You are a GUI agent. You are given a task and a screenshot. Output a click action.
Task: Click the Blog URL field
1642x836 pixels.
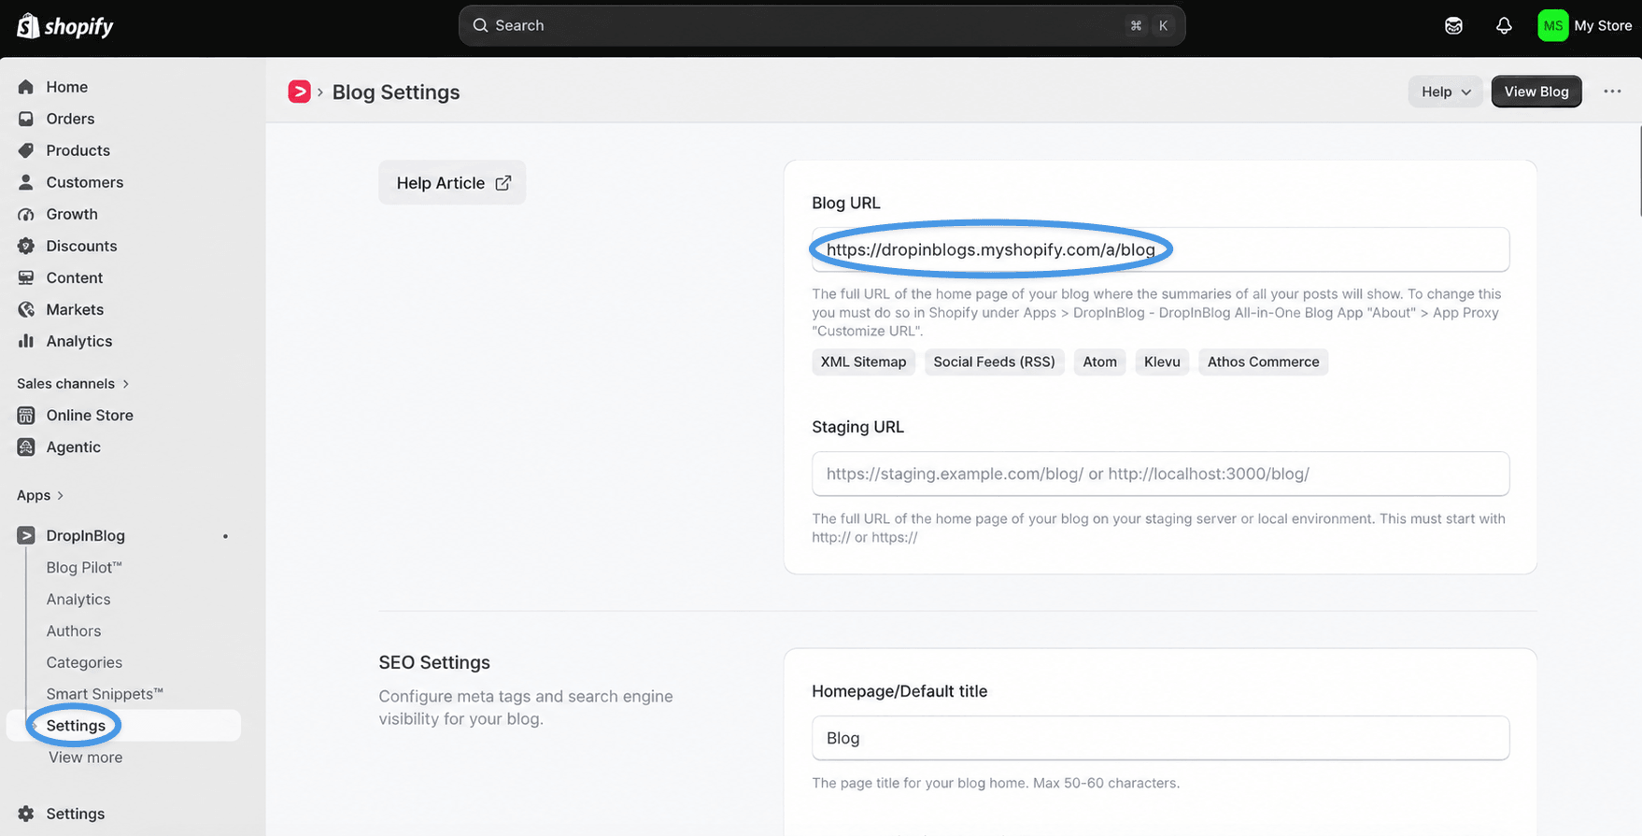click(1160, 249)
